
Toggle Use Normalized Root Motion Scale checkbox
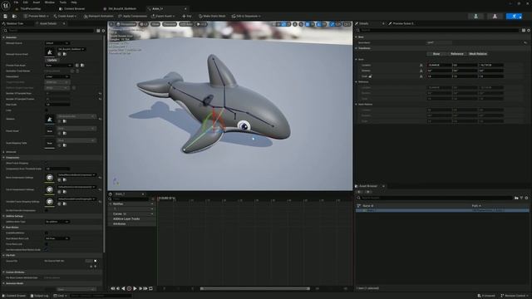click(47, 250)
